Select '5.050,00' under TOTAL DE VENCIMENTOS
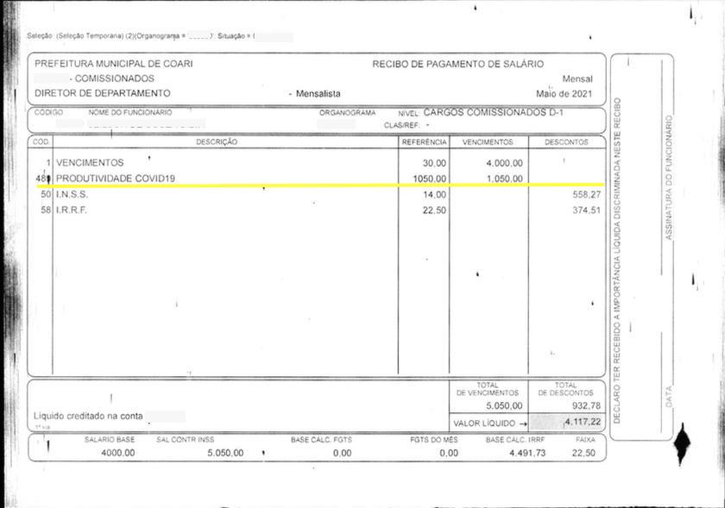 [504, 406]
